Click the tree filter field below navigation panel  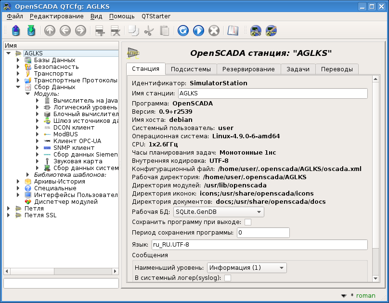tap(61, 283)
